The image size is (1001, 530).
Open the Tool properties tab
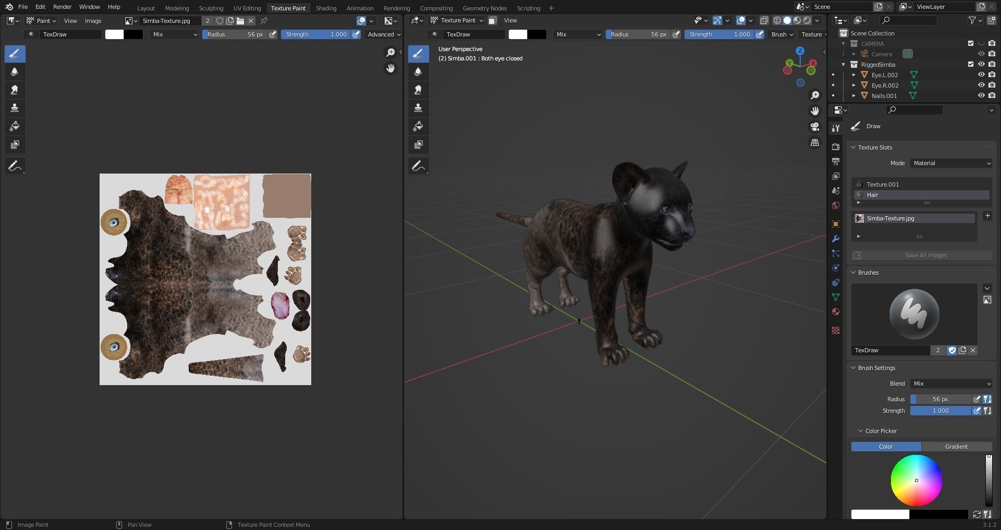click(x=836, y=128)
